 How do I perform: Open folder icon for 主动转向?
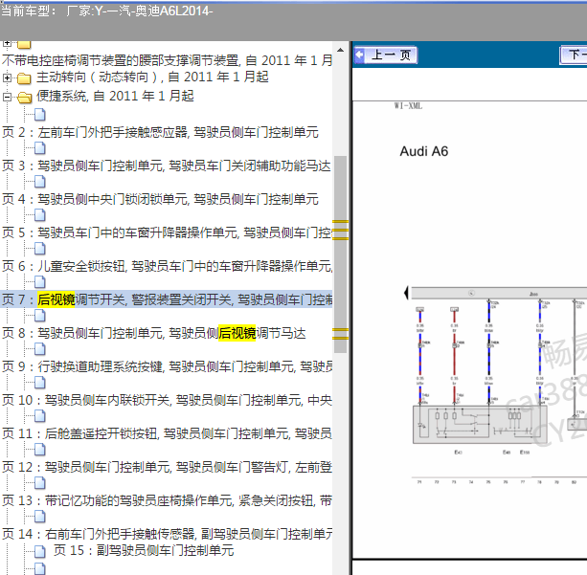coord(24,78)
